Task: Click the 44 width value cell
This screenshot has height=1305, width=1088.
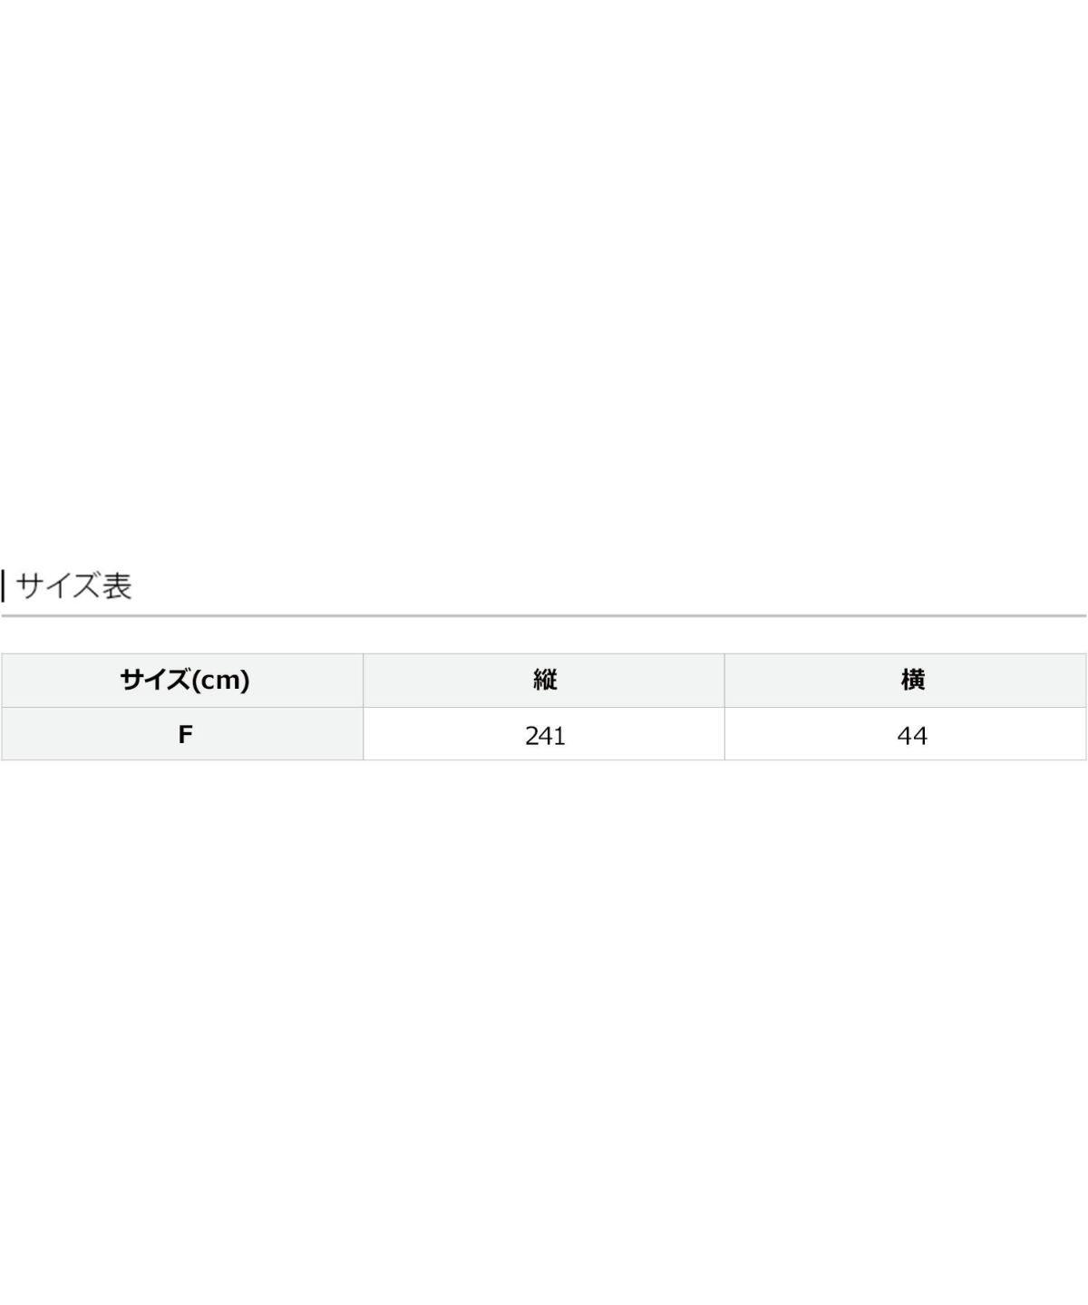Action: pos(912,735)
